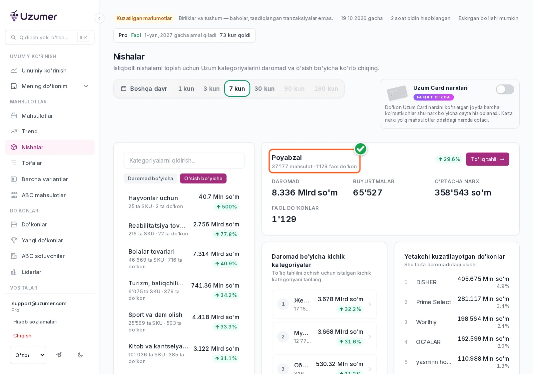Switch to dark mode with moon icon
The image size is (533, 374).
pyautogui.click(x=80, y=355)
